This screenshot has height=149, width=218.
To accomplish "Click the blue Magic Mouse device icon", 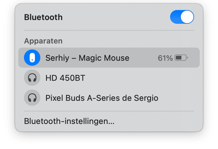I will point(32,58).
